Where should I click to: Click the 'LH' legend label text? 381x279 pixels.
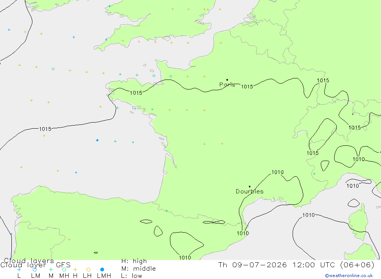pos(87,276)
